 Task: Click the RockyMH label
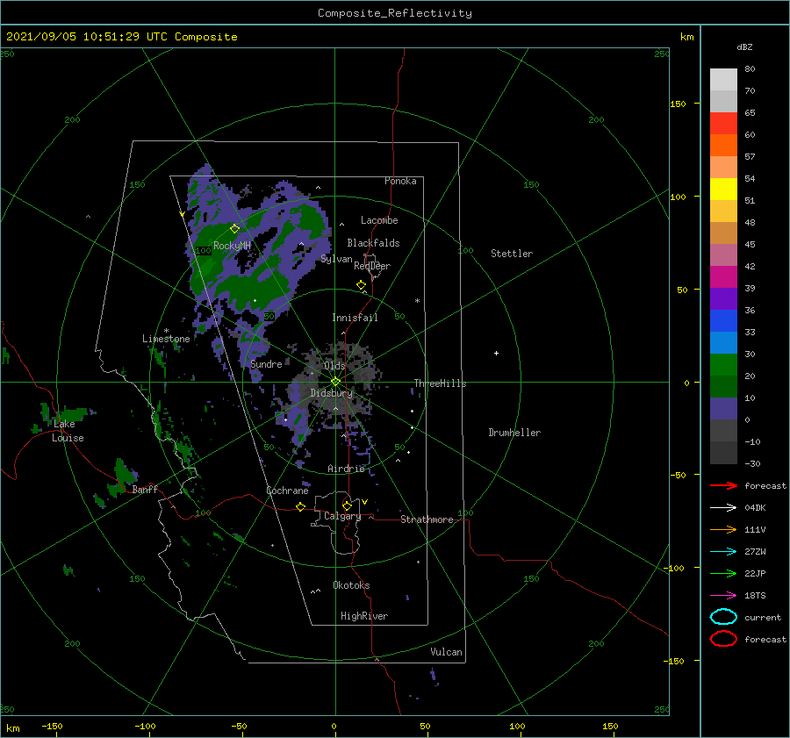click(233, 246)
